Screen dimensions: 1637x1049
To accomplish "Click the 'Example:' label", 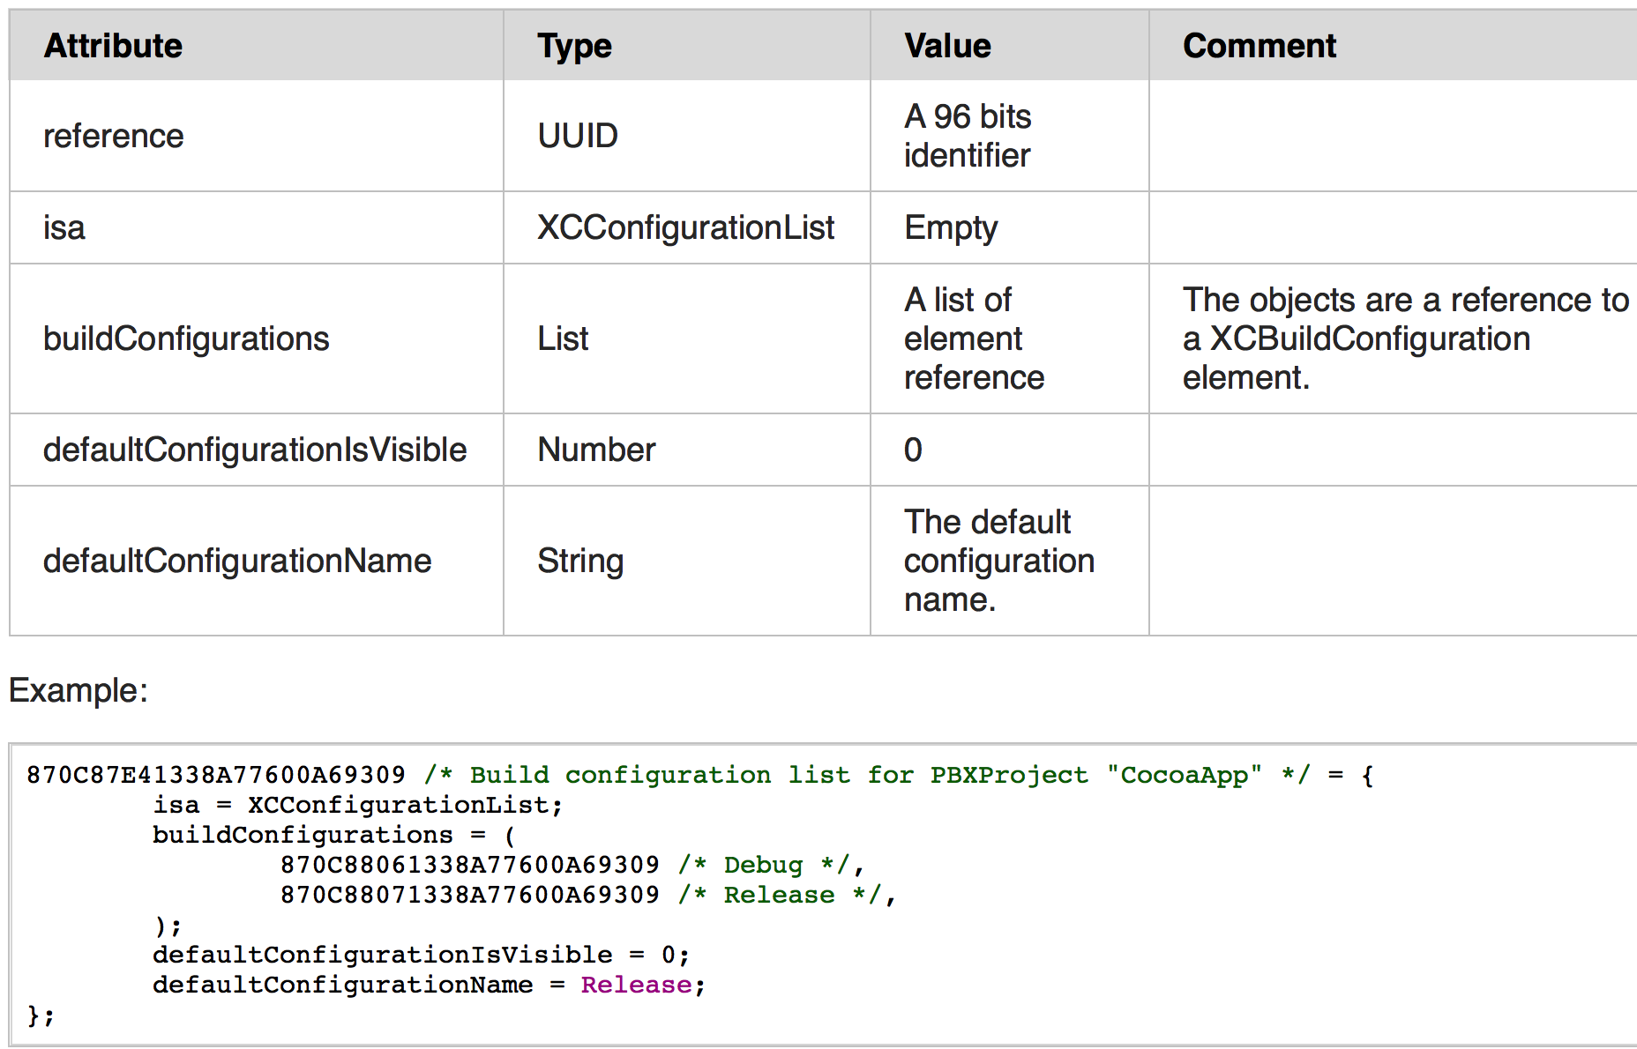I will point(78,689).
